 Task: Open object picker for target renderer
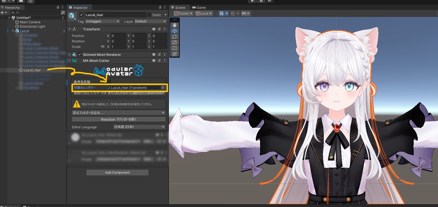[x=163, y=88]
